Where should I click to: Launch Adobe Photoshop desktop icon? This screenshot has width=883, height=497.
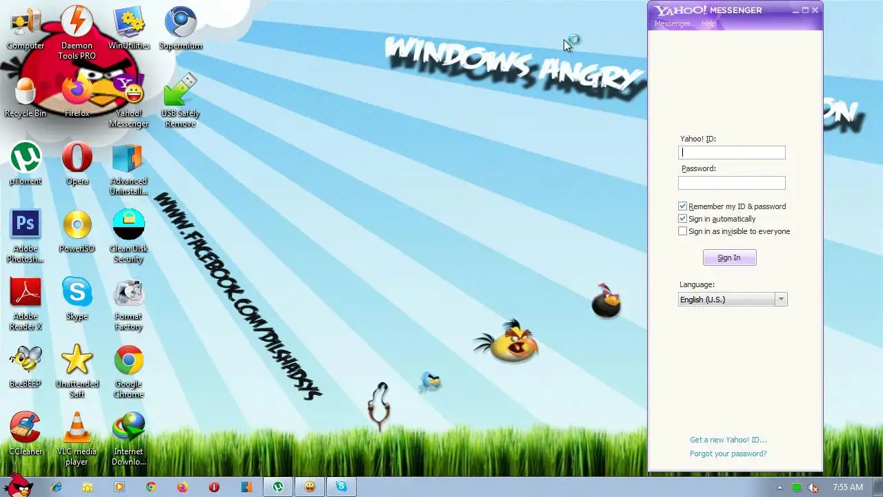(26, 237)
